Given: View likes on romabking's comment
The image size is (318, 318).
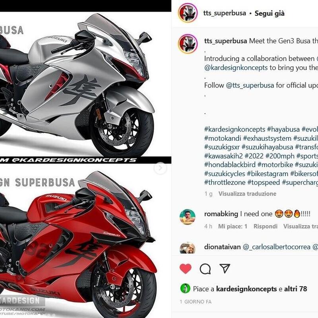Looking at the screenshot, I should coord(233,226).
